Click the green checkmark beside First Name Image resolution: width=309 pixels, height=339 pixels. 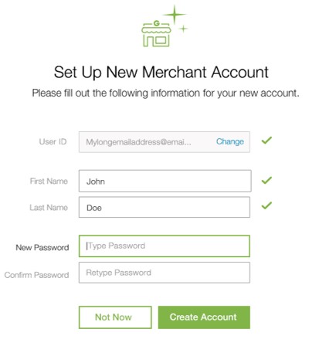pyautogui.click(x=267, y=180)
